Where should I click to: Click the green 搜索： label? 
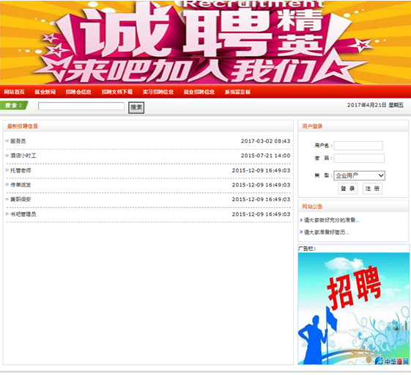point(13,106)
